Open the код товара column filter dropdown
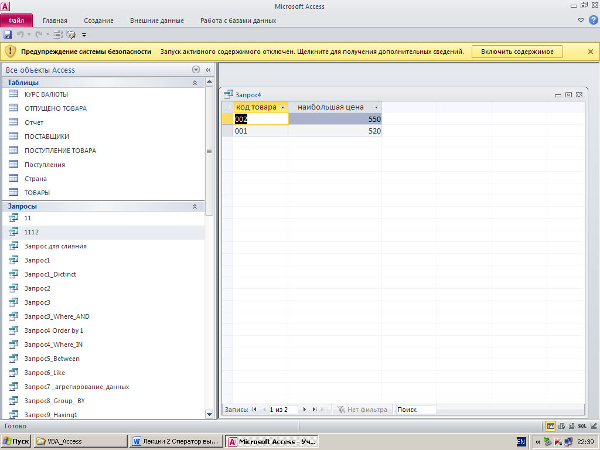 [283, 108]
